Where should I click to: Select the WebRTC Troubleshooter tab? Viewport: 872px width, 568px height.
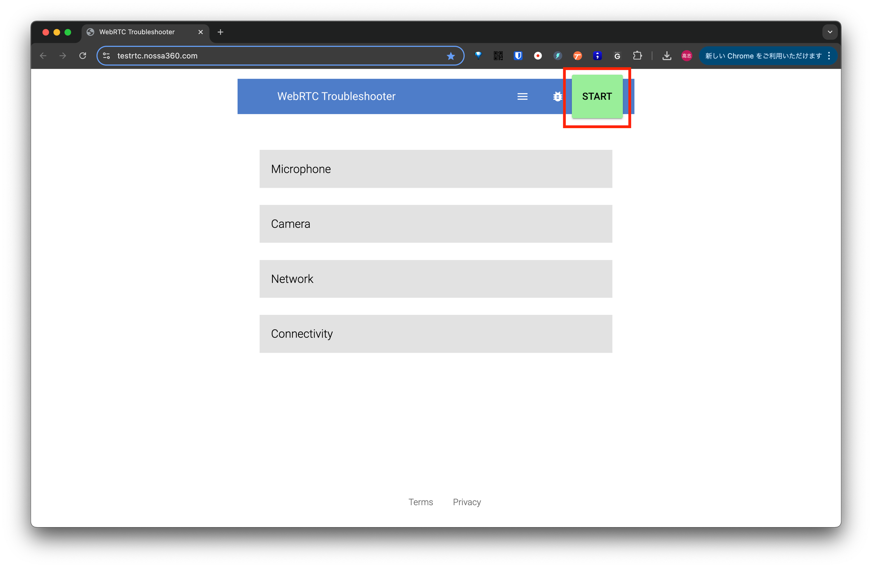click(145, 32)
